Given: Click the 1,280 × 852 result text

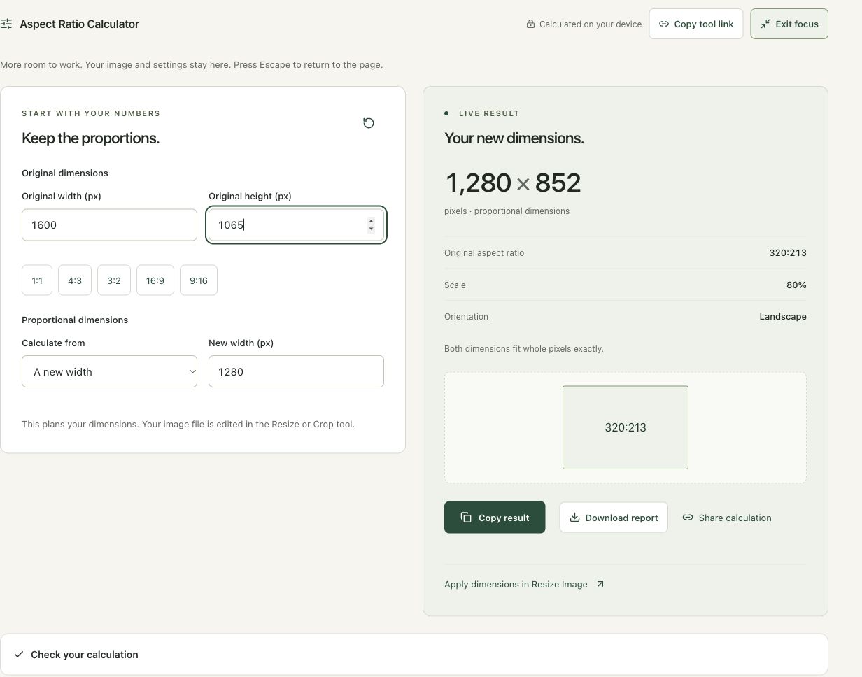Looking at the screenshot, I should coord(514,183).
